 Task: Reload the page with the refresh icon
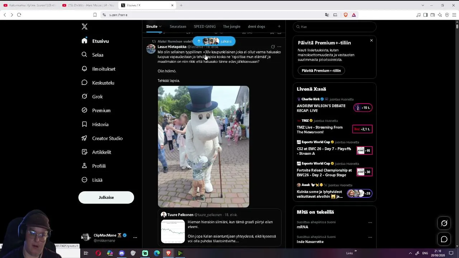(19, 15)
